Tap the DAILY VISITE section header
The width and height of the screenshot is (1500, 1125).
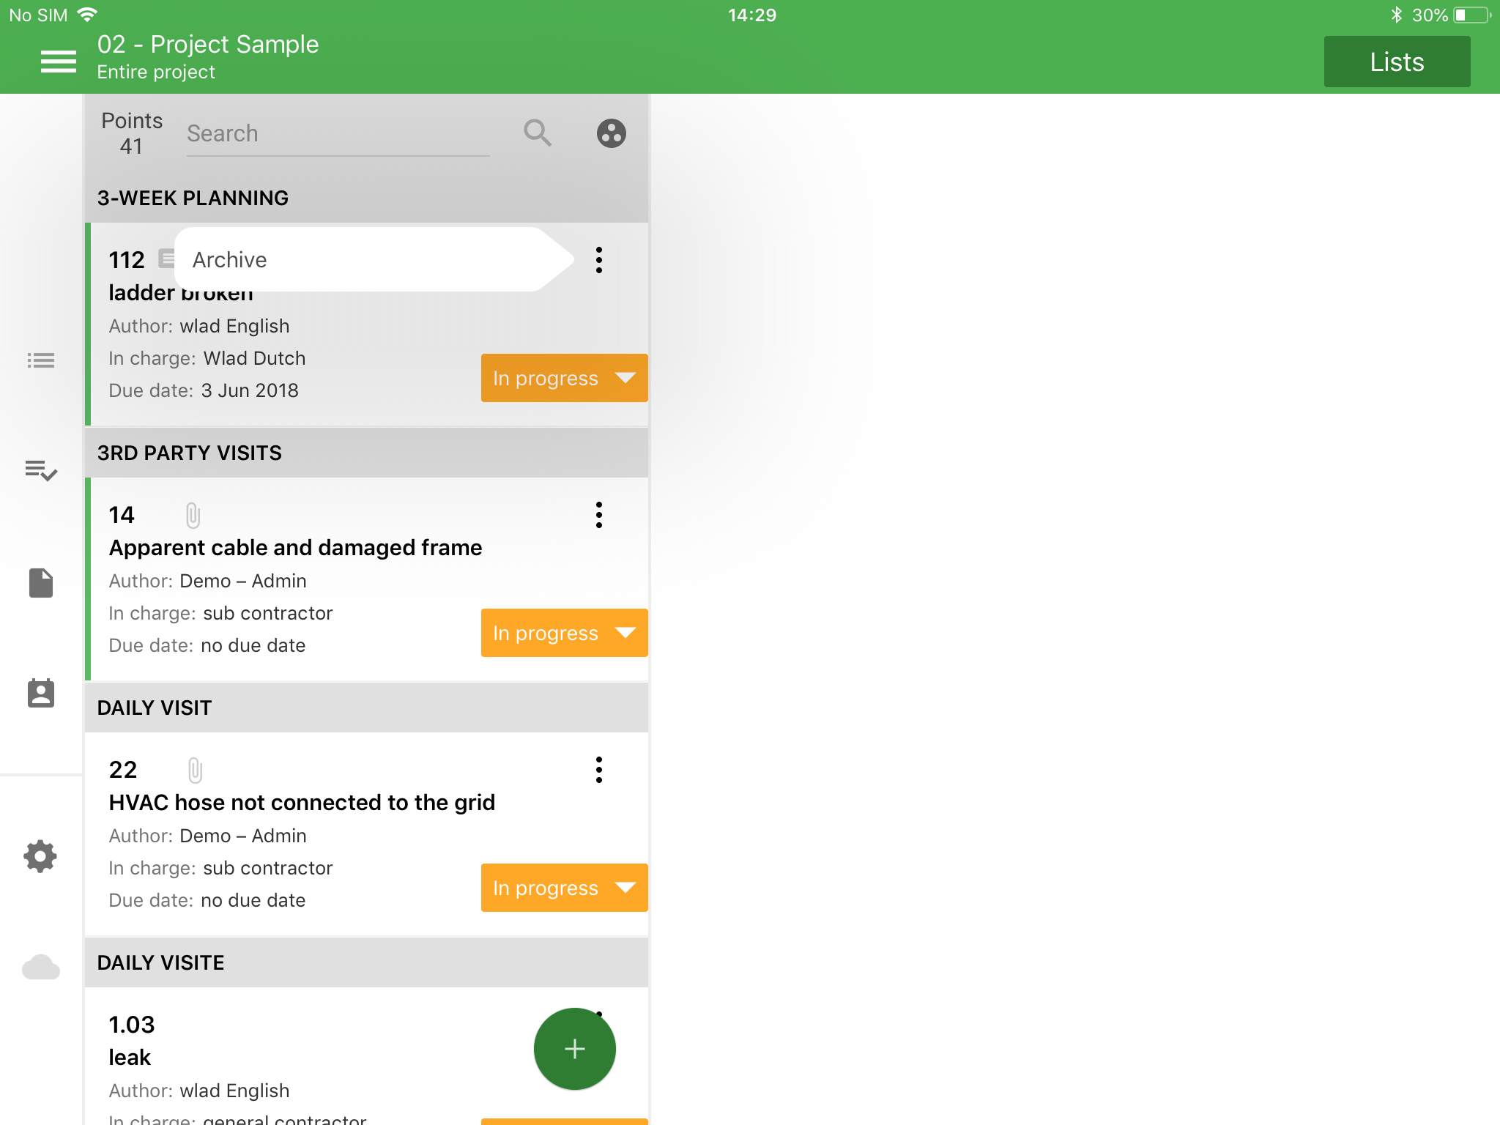(x=367, y=962)
